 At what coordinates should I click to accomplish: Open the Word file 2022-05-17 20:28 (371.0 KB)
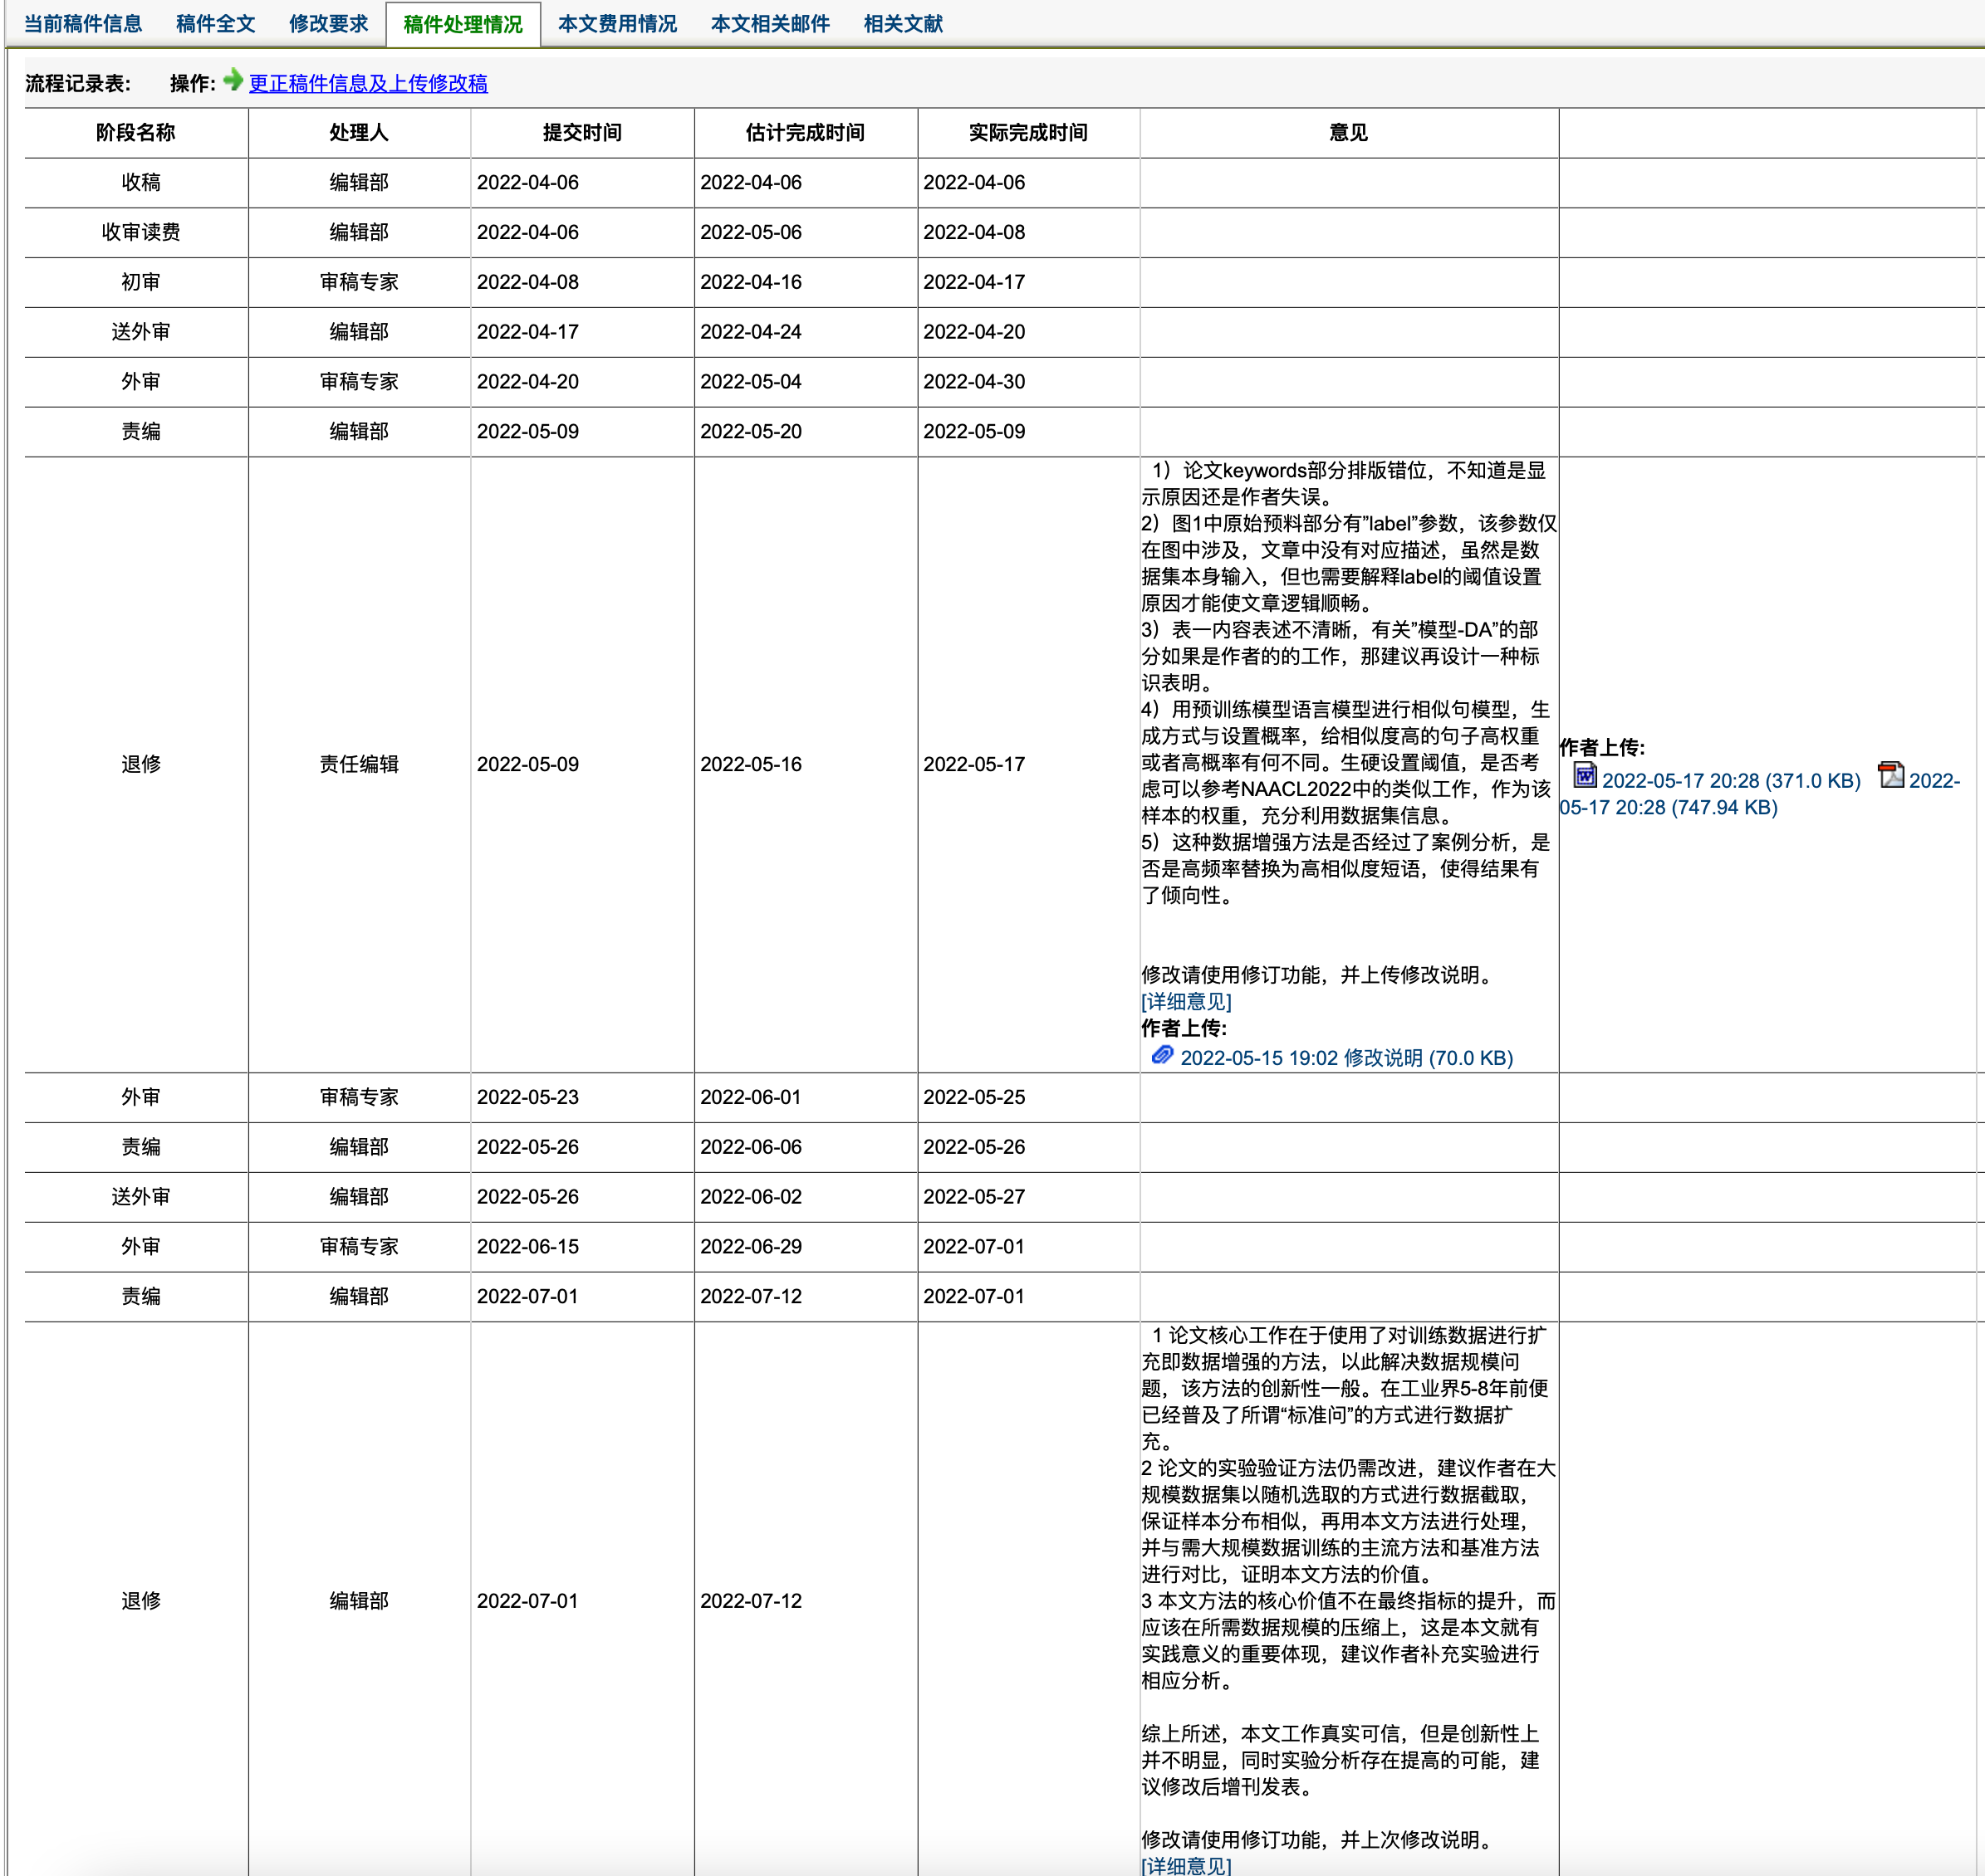(x=1731, y=781)
